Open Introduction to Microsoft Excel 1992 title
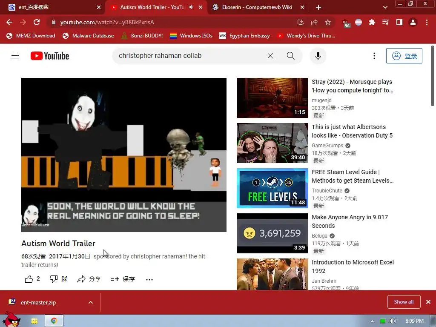 coord(353,267)
